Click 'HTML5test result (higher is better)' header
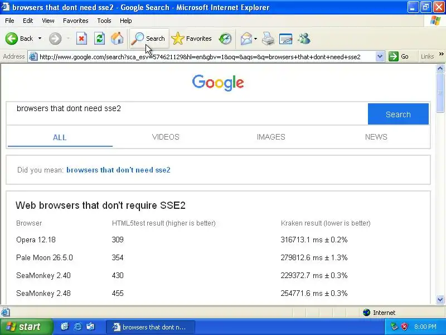Screen dimensions: 446x335 pyautogui.click(x=164, y=223)
